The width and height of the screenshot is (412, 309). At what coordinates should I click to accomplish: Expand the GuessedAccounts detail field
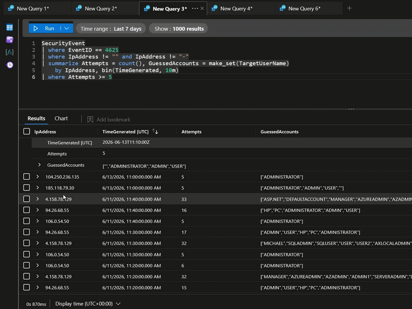click(40, 165)
